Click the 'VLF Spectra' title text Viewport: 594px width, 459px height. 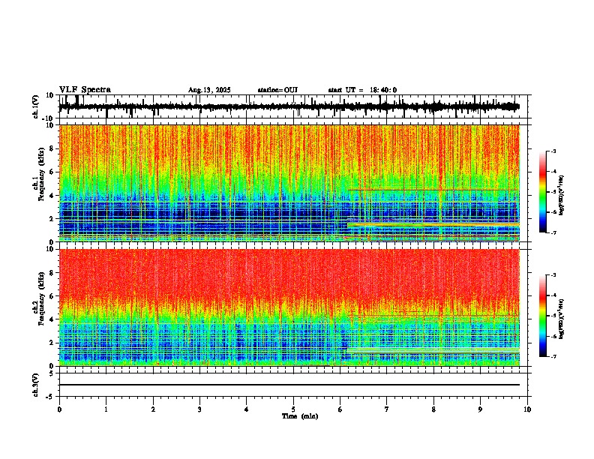point(85,89)
